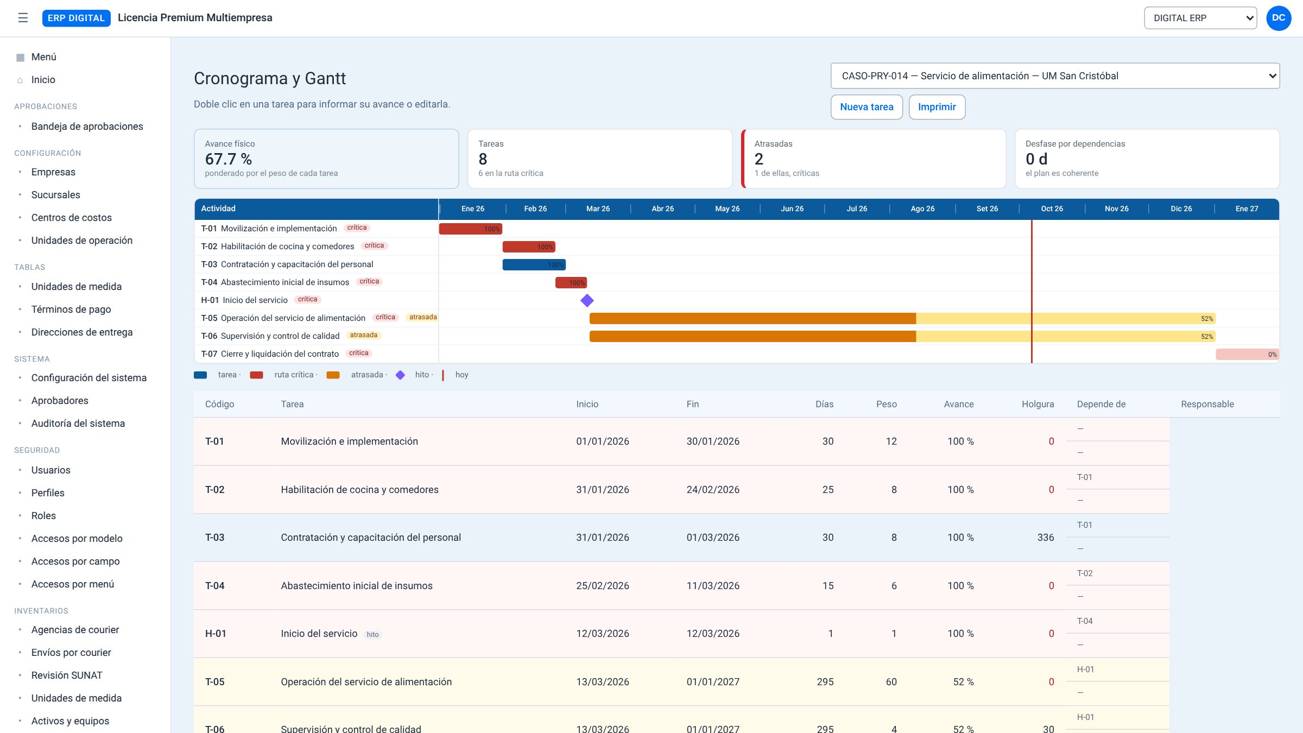Screen dimensions: 1303x733
Task: Go to Agencias de courier
Action: tap(75, 630)
